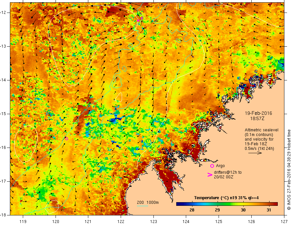Click the dark red end of temperature colorbar
Viewport: 291px width, 225px height.
275,204
